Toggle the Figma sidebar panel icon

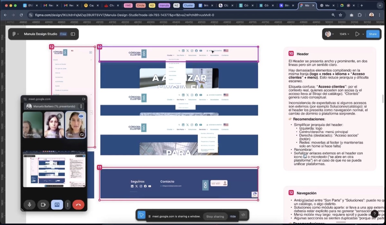tap(73, 34)
